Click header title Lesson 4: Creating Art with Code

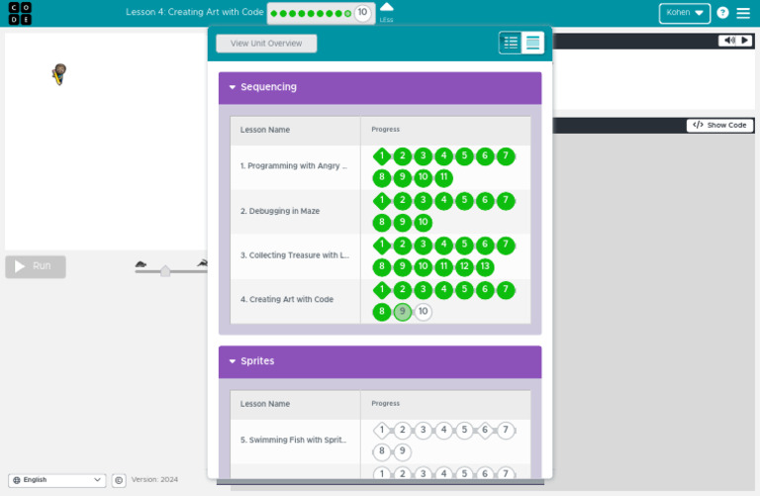click(x=194, y=12)
